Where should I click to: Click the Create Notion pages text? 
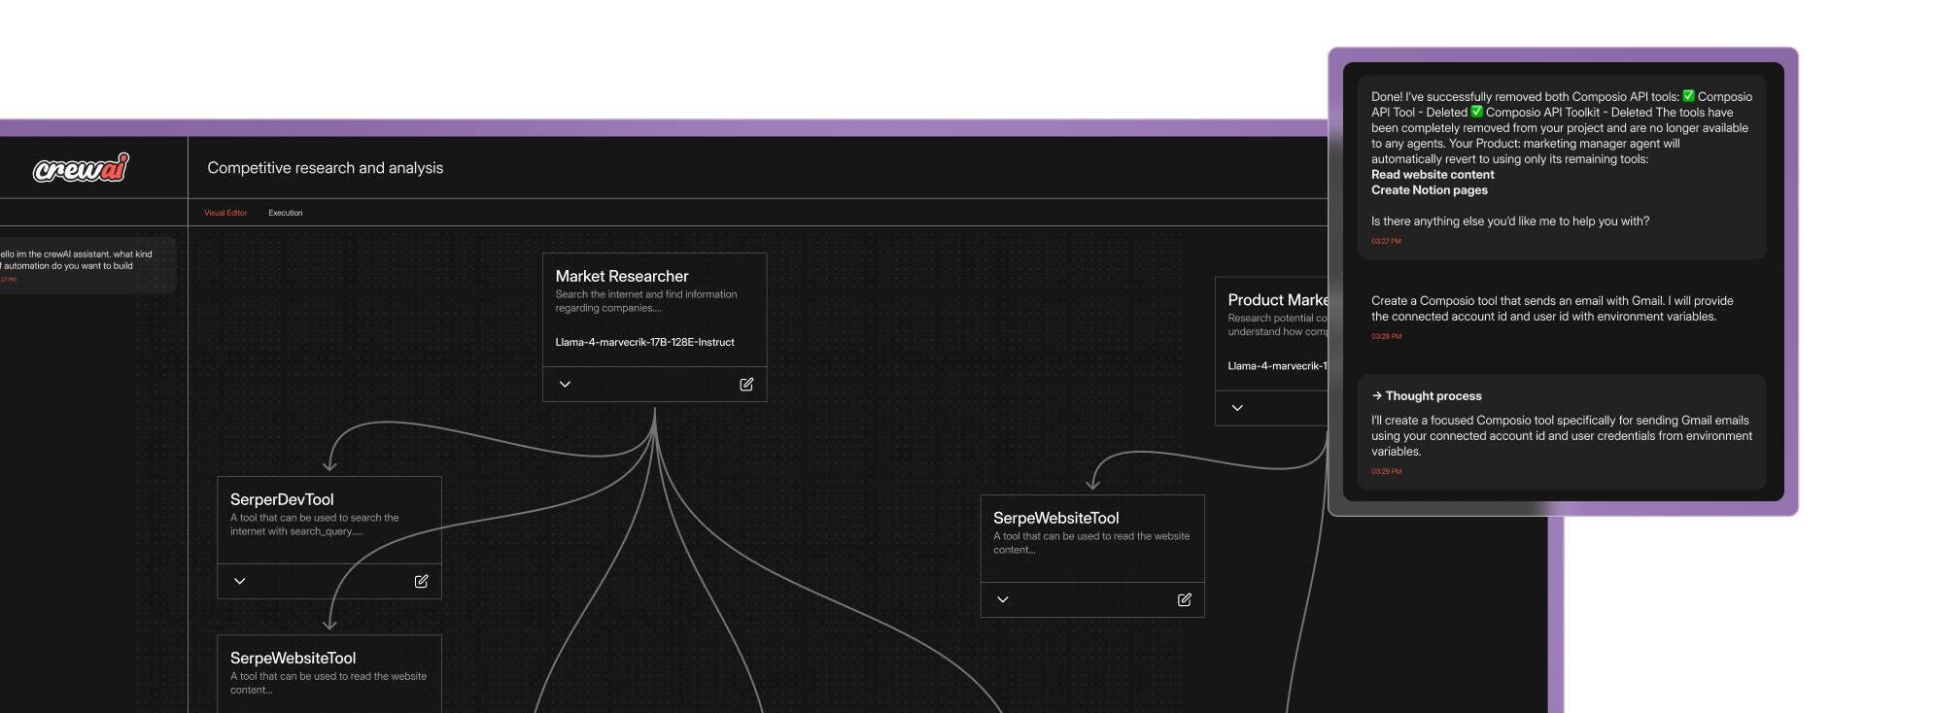point(1429,190)
